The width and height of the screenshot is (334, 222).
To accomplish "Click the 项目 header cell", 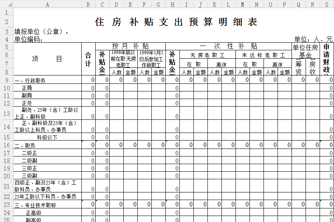I will [47, 59].
